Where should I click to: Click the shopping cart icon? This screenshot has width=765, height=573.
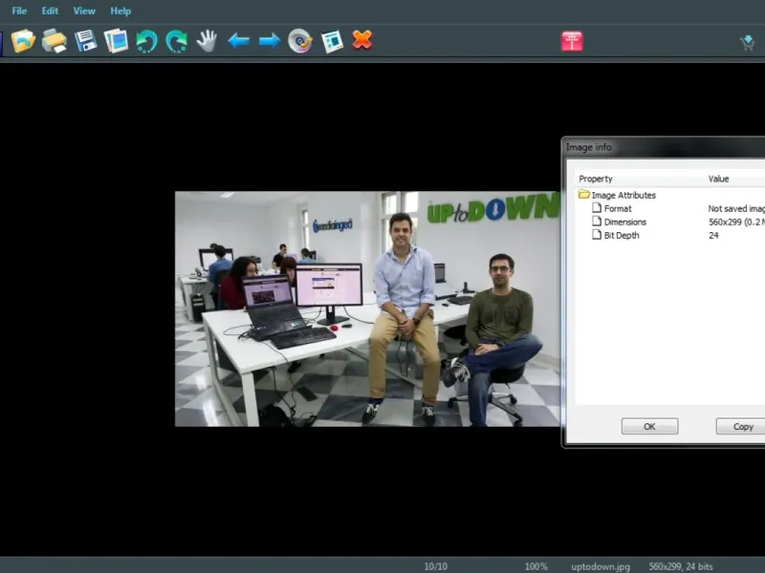point(748,42)
